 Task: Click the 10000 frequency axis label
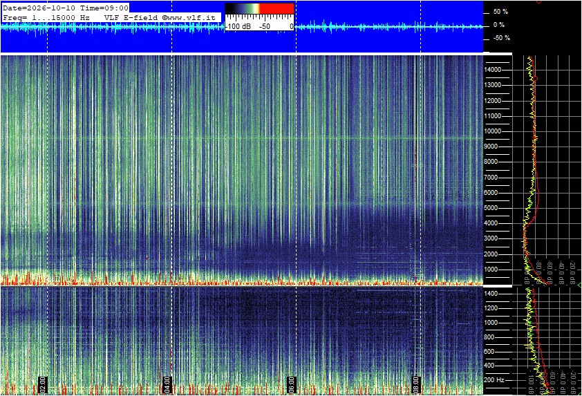pos(493,131)
